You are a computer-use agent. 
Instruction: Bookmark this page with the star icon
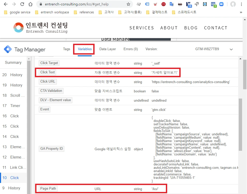coord(128,4)
